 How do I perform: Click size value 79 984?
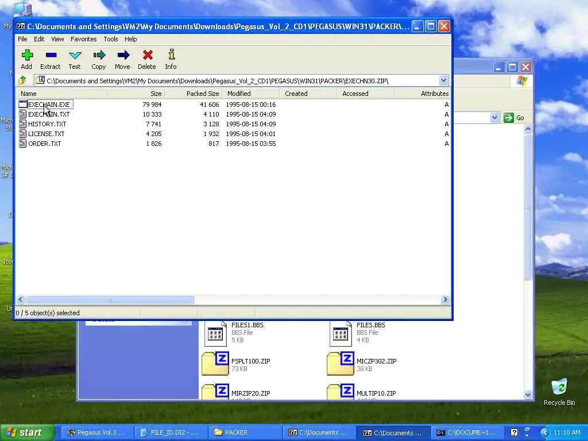[x=152, y=105]
